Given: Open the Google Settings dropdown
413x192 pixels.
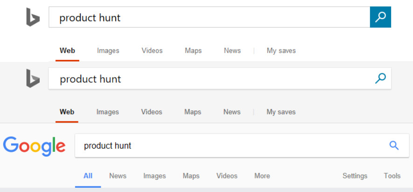Looking at the screenshot, I should click(355, 176).
